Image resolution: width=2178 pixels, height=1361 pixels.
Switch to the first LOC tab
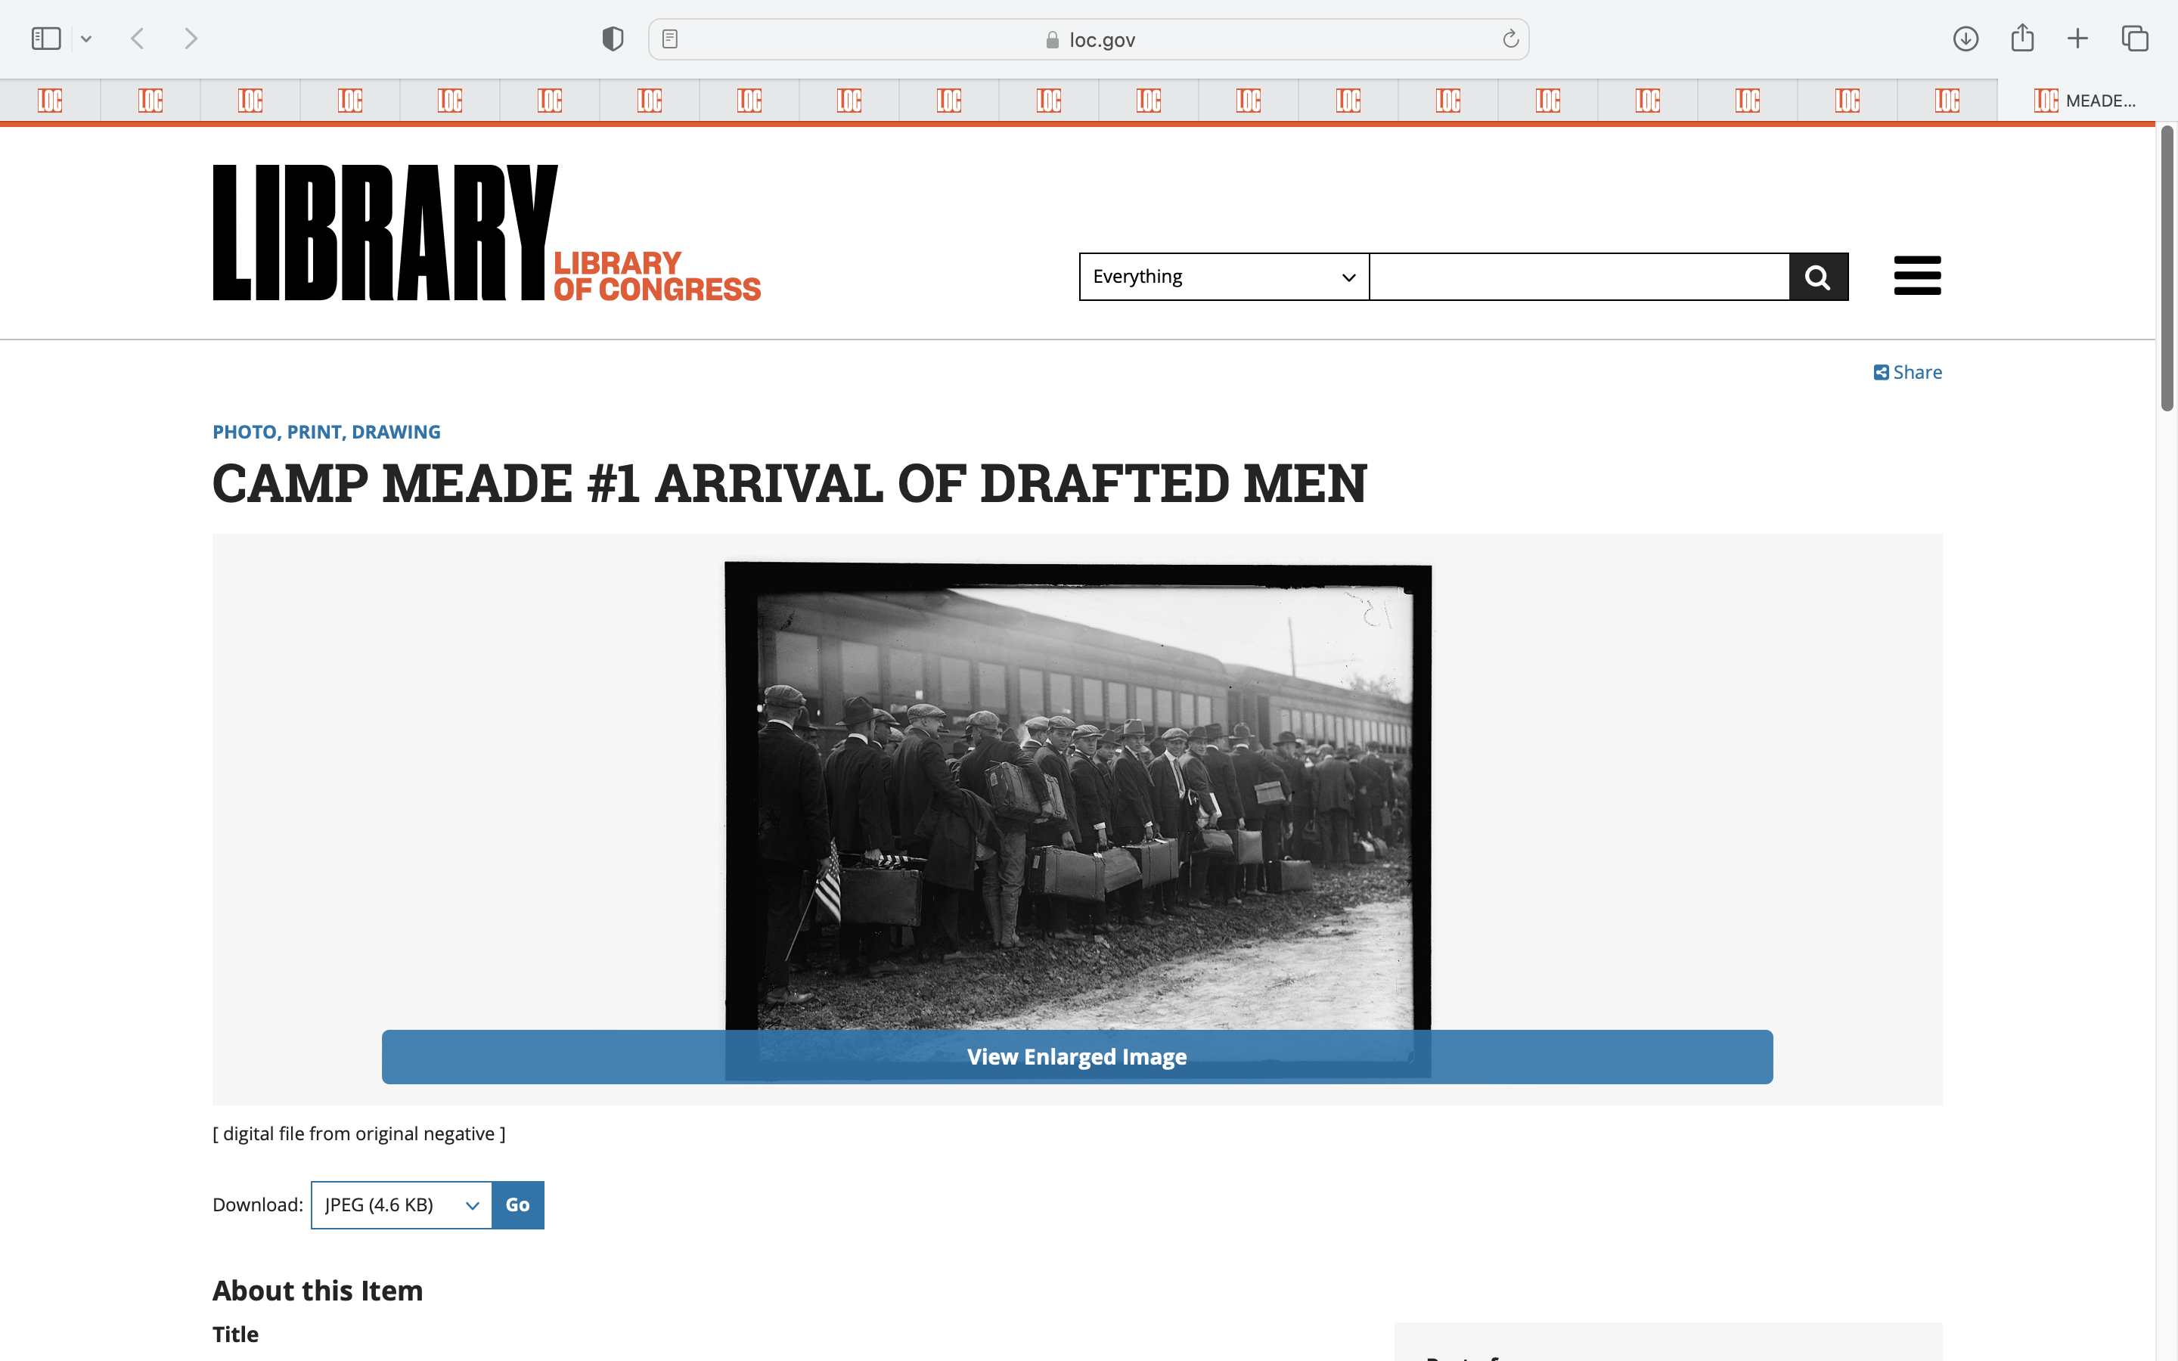point(51,100)
